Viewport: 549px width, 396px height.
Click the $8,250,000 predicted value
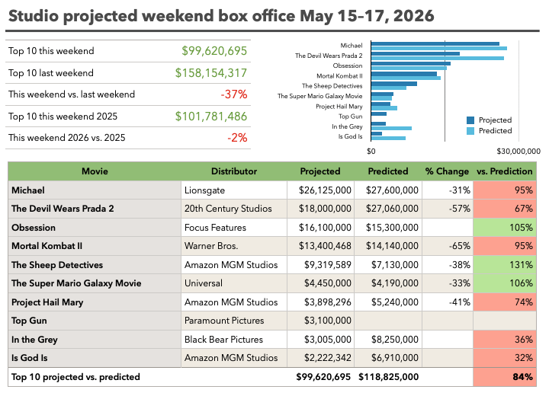(x=395, y=340)
